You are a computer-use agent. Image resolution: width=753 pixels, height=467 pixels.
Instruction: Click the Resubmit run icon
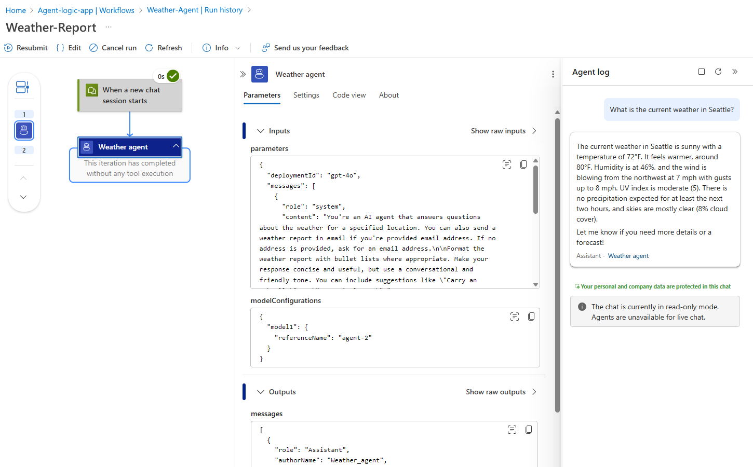[8, 48]
